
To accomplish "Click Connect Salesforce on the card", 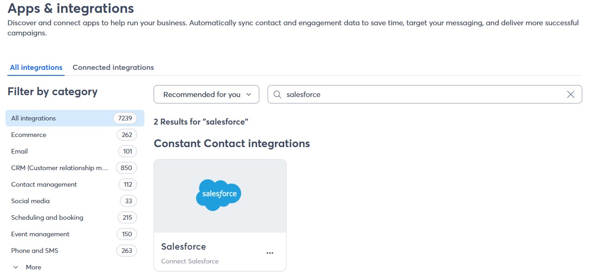I will tap(190, 261).
